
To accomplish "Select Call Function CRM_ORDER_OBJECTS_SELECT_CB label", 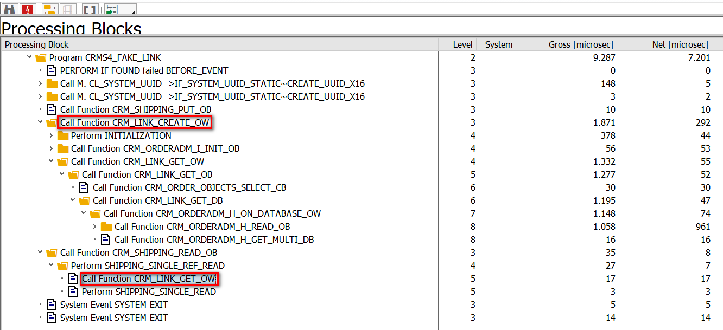I will (189, 187).
